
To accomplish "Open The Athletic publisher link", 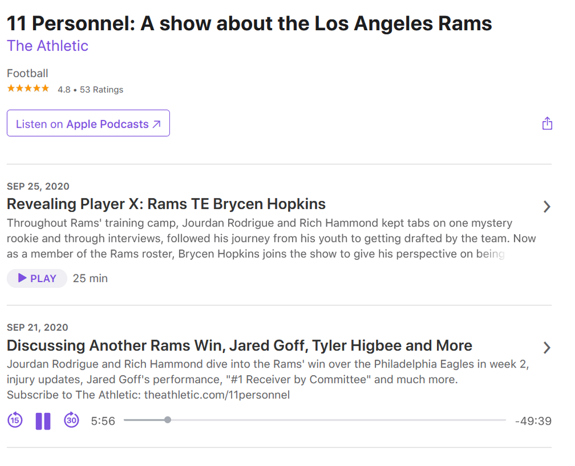I will (48, 46).
